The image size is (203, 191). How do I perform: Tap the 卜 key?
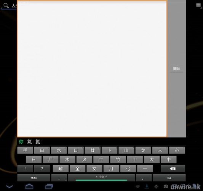click(110, 151)
